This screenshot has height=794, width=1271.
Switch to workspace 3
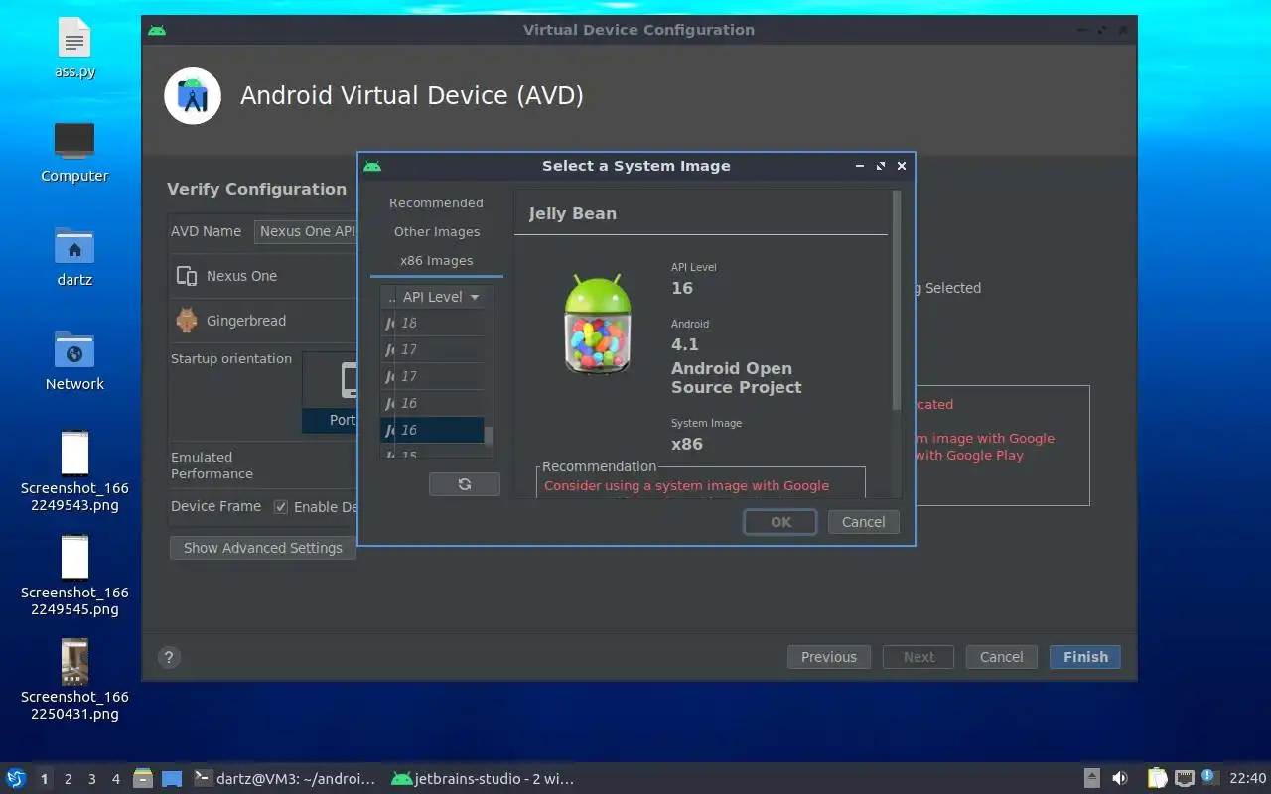tap(92, 779)
